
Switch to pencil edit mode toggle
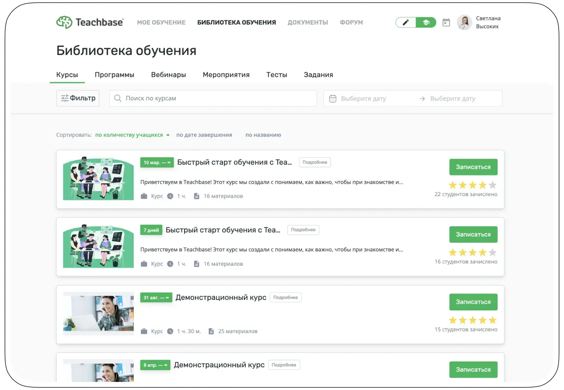(406, 22)
